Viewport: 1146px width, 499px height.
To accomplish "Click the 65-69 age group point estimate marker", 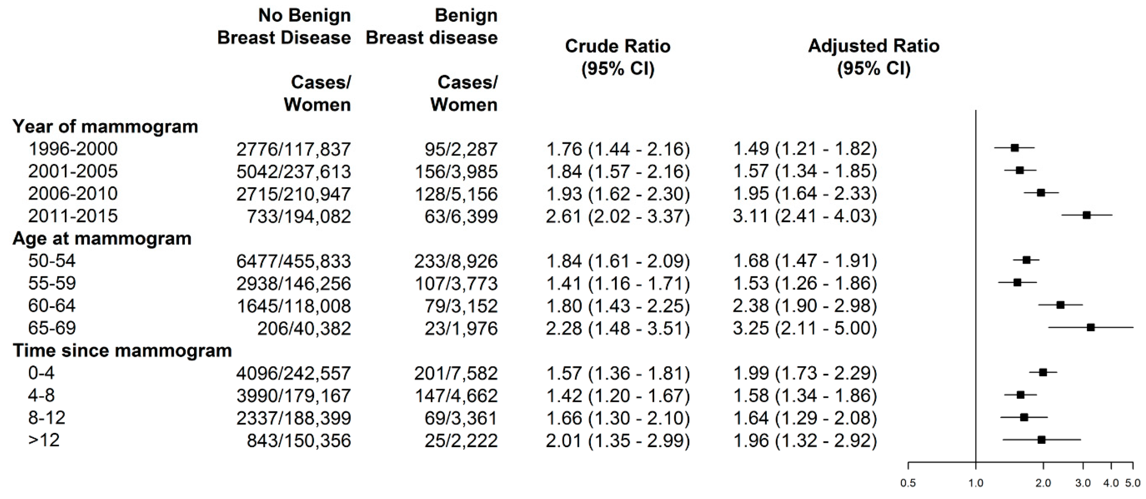I will [1090, 327].
